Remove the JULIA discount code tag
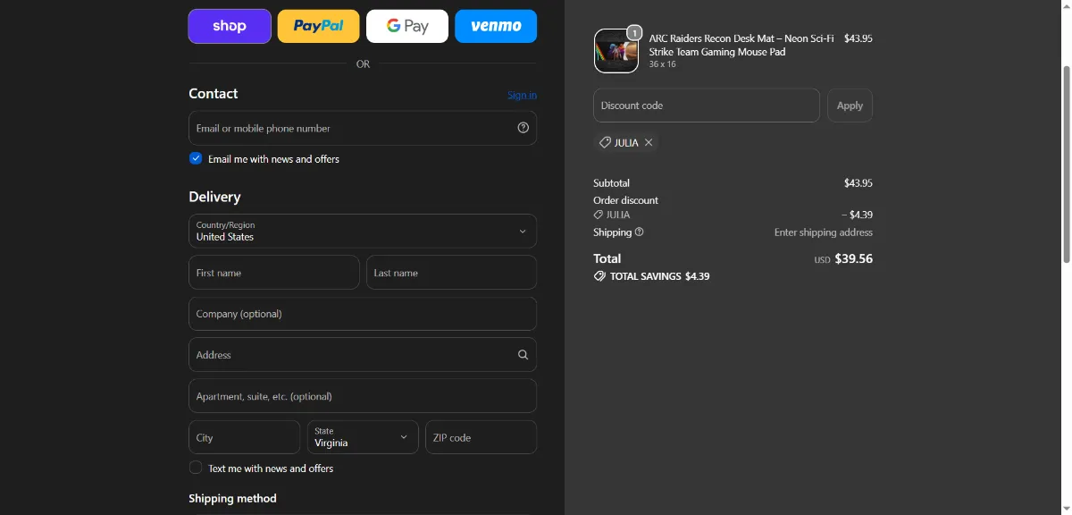Viewport: 1072px width, 515px height. (649, 143)
